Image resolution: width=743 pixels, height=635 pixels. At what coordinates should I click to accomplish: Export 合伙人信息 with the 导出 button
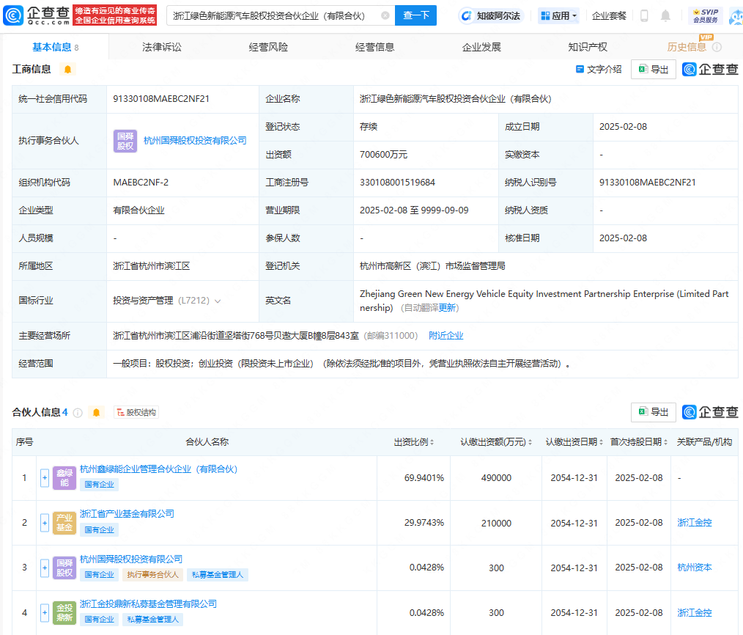pos(654,412)
